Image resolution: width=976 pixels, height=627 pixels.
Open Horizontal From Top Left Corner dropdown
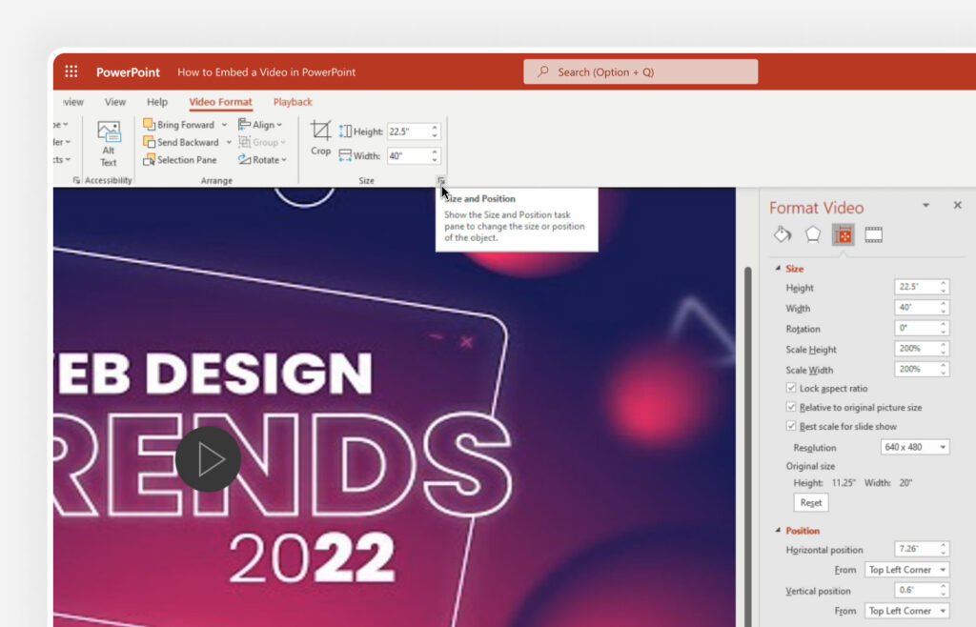click(x=907, y=569)
